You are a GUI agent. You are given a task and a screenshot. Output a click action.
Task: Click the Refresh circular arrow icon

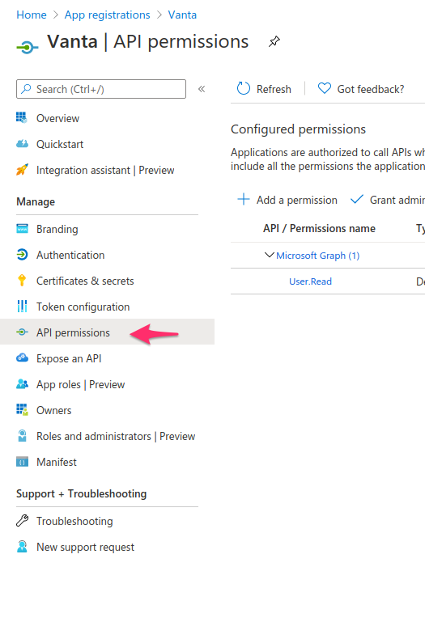click(x=244, y=88)
